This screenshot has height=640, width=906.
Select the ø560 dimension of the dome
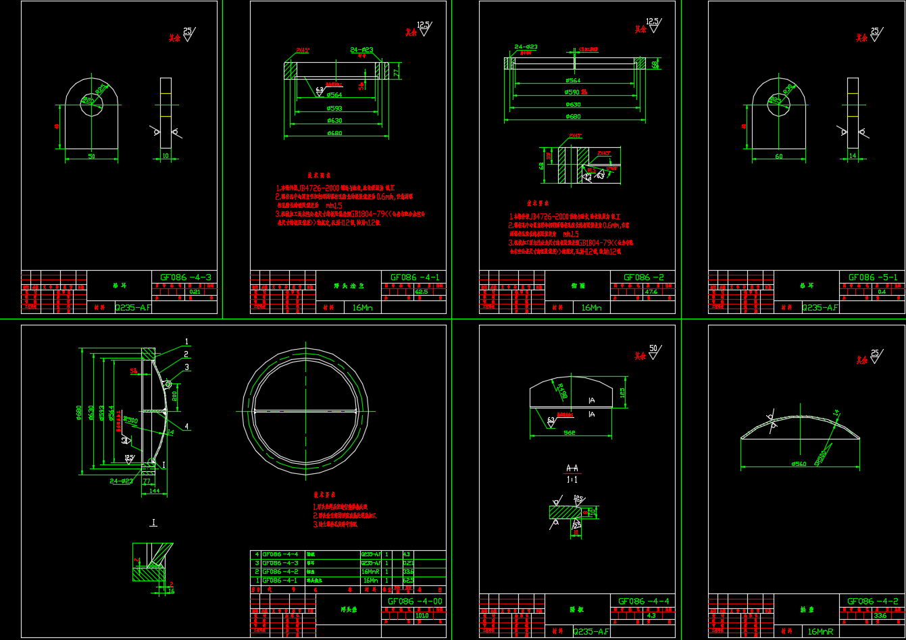pos(799,464)
